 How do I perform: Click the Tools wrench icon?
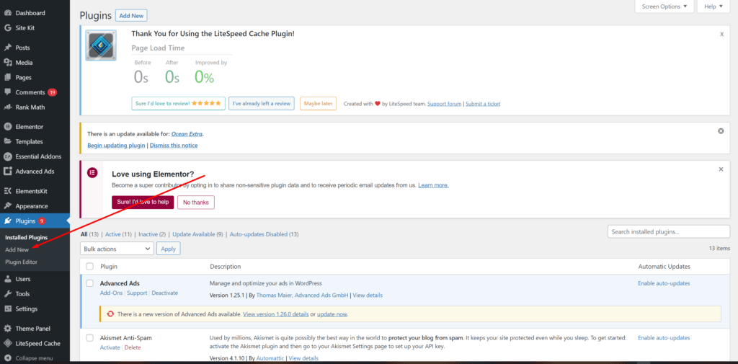point(7,294)
